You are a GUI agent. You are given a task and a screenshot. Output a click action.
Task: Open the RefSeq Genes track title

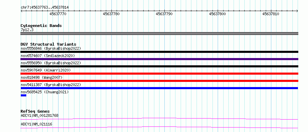coord(35,111)
